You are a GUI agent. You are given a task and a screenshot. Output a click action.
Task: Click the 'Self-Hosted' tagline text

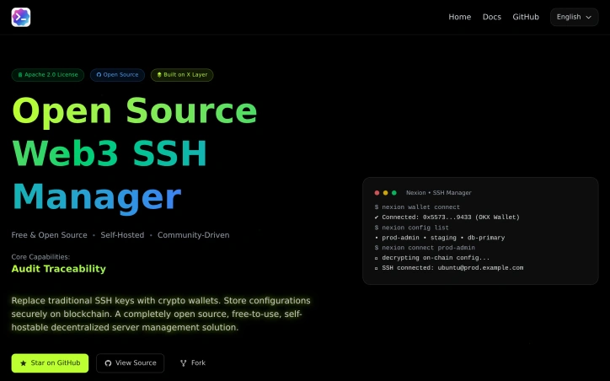coord(122,235)
